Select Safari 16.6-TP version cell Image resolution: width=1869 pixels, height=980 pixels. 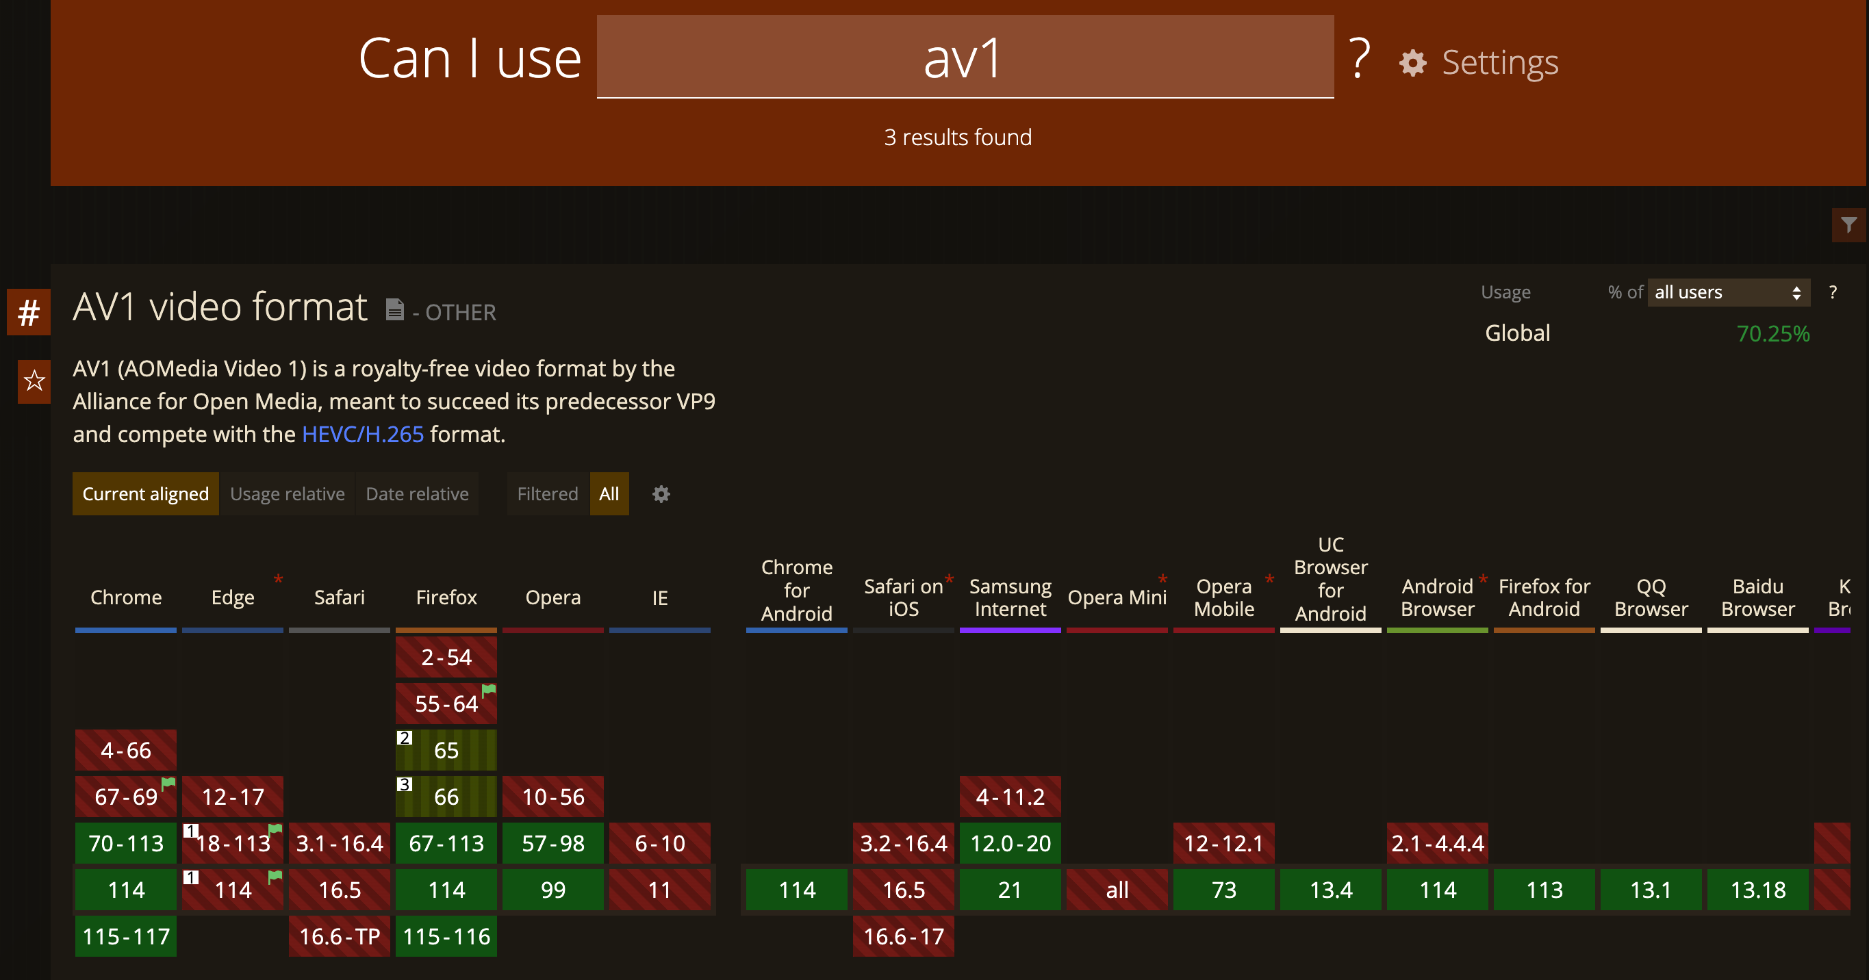pos(339,936)
